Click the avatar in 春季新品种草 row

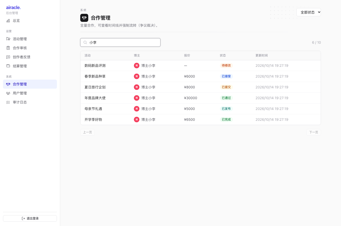137,76
